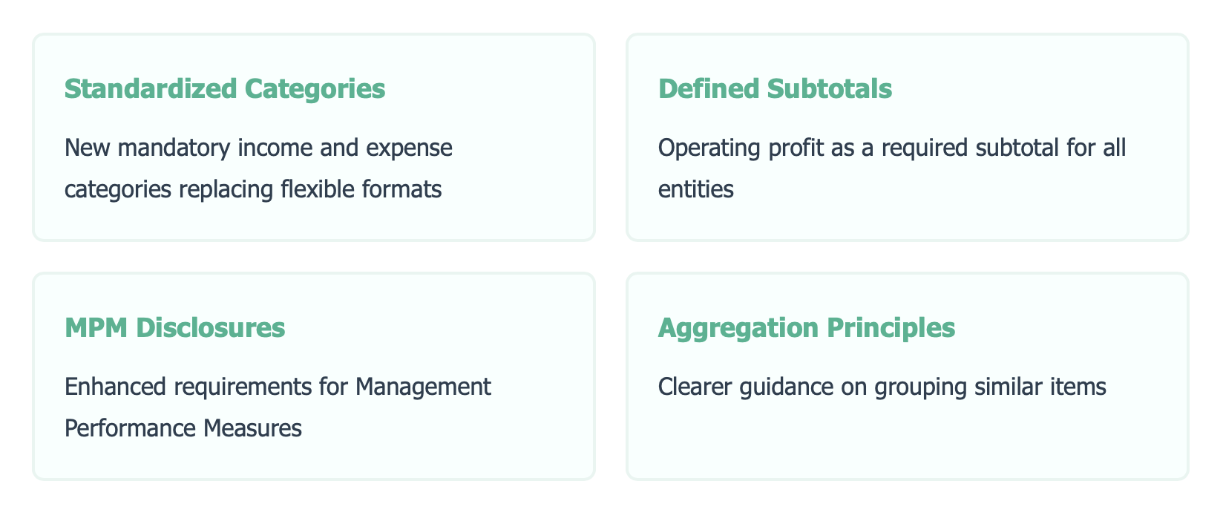Click the Standardized Categories heading
This screenshot has height=527, width=1223.
click(225, 88)
